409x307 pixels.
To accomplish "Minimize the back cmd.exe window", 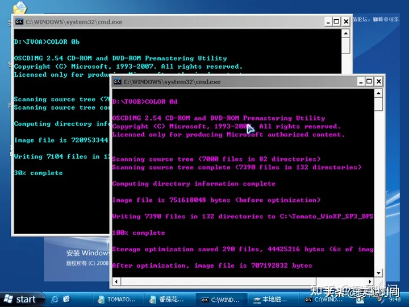I will (x=328, y=22).
